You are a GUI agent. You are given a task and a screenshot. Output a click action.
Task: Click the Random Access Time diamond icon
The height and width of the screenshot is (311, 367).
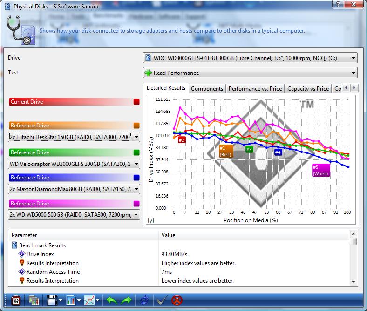22,272
